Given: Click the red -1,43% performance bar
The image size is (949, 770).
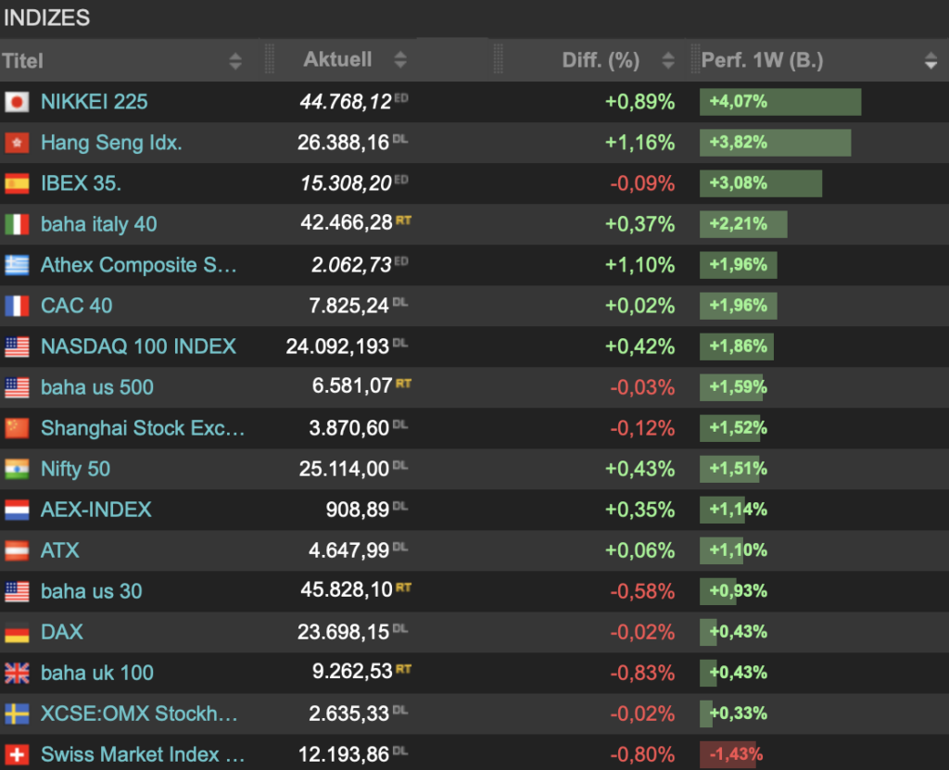Looking at the screenshot, I should [x=728, y=754].
